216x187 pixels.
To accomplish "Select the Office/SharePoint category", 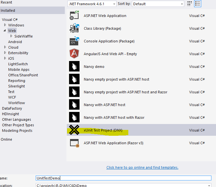I will pos(23,75).
